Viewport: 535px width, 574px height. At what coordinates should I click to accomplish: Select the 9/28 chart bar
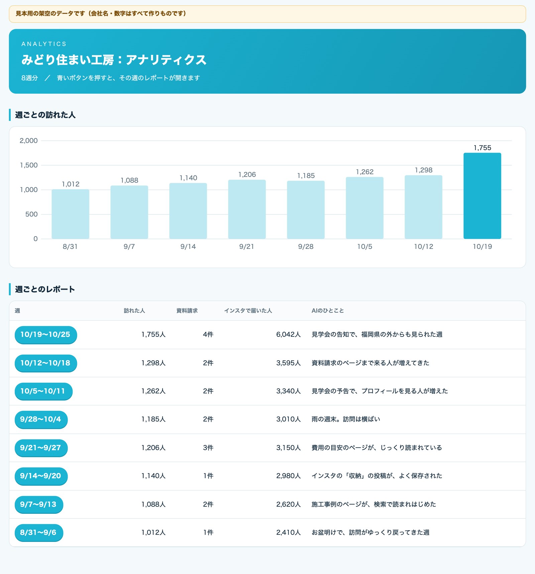pyautogui.click(x=306, y=210)
